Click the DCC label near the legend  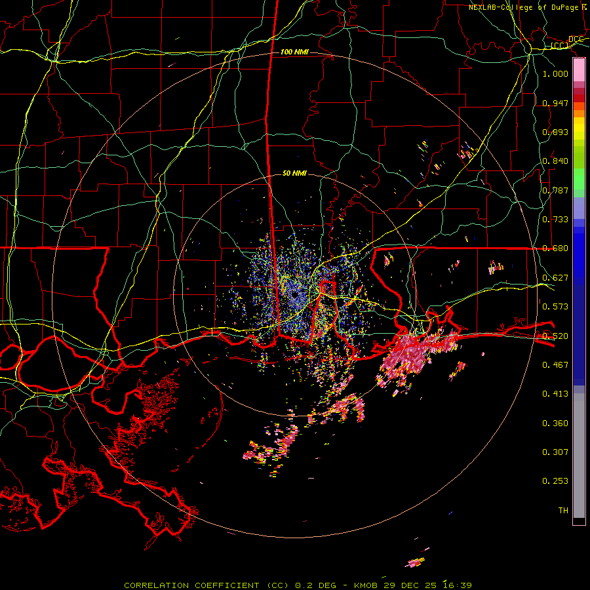(x=576, y=39)
